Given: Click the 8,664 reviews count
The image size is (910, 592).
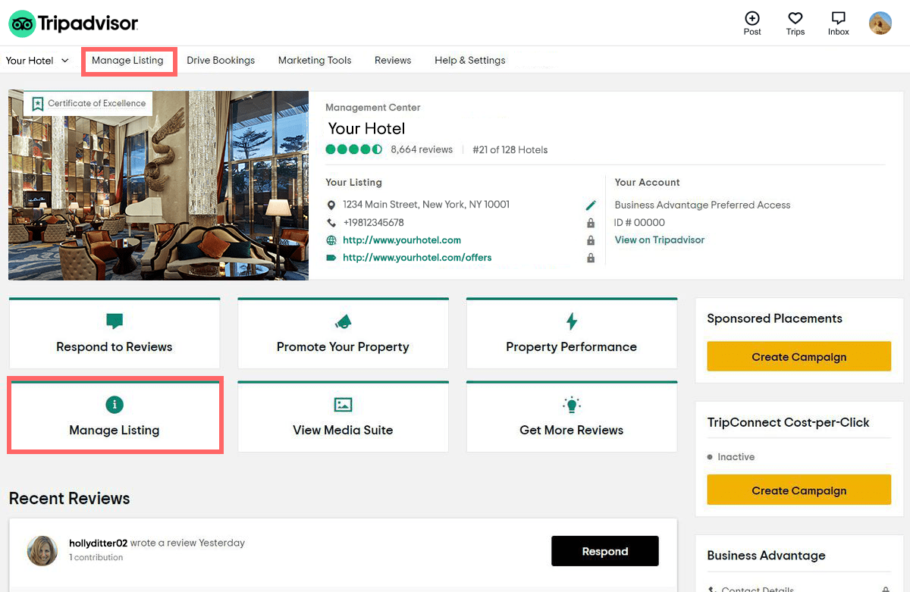Looking at the screenshot, I should pyautogui.click(x=422, y=150).
